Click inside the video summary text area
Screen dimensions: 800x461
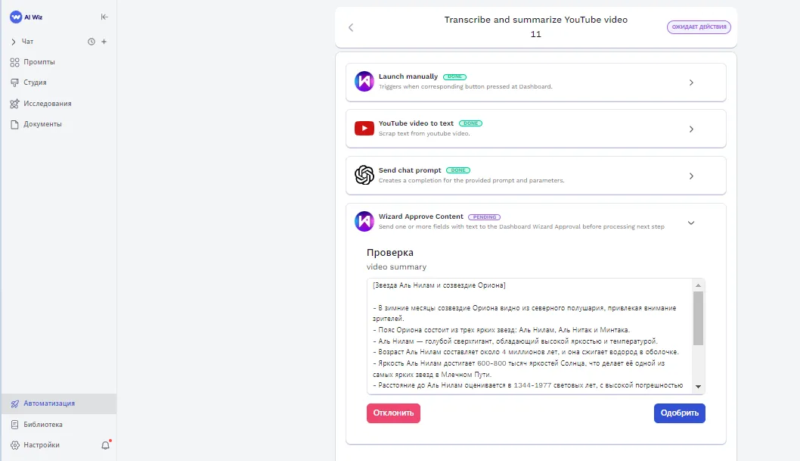529,336
